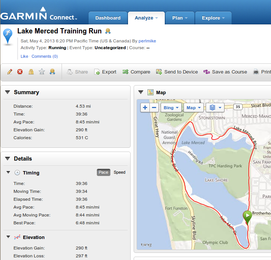Open Comments (0) link
Screen dimensions: 271x260
pos(45,56)
